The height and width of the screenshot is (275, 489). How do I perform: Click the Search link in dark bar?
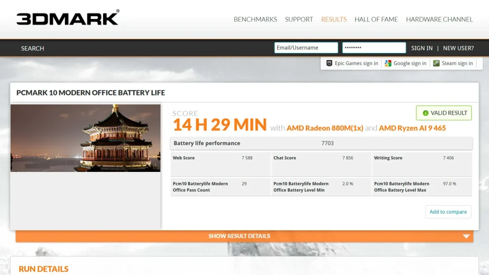point(32,48)
